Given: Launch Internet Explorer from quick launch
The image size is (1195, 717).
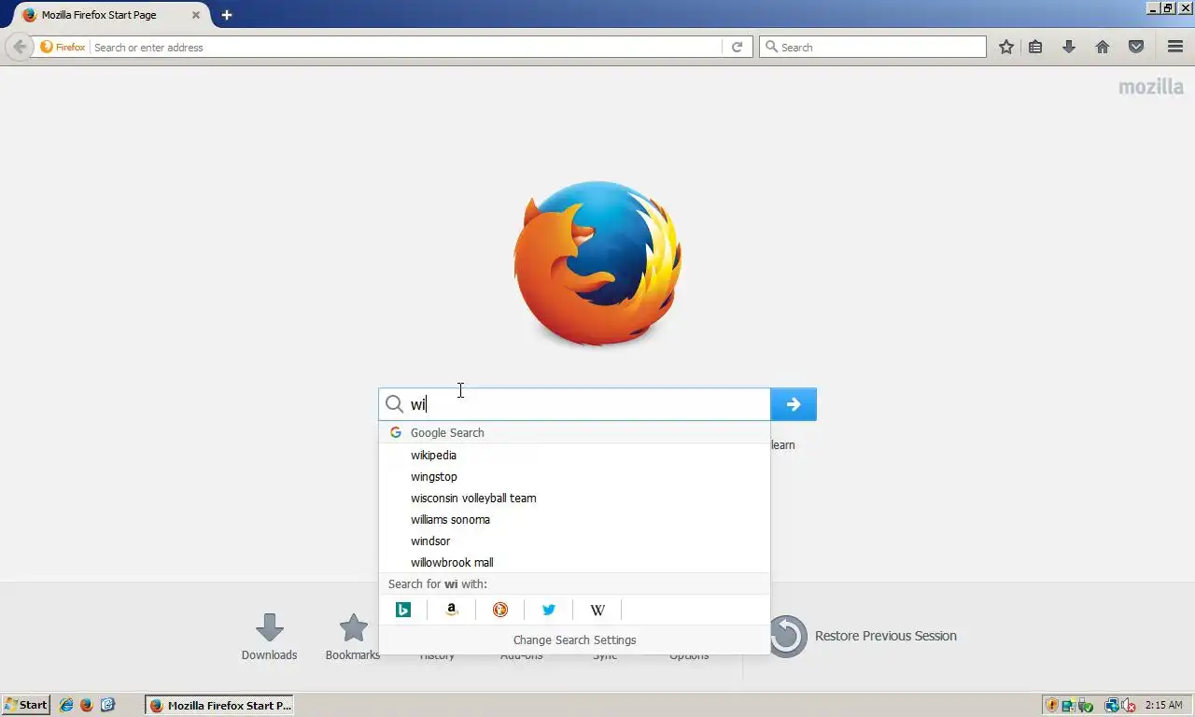Looking at the screenshot, I should 66,705.
